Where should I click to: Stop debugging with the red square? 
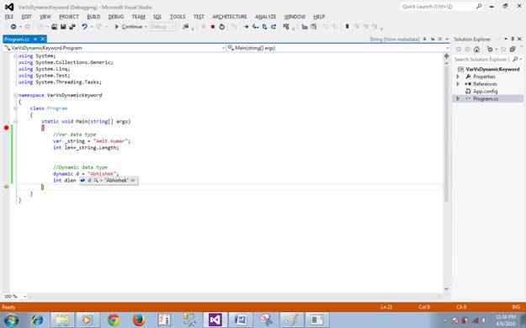213,27
